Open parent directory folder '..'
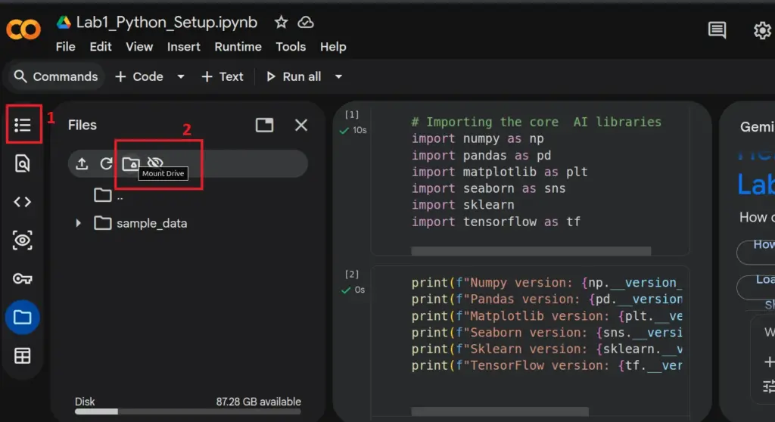The width and height of the screenshot is (775, 422). 109,195
